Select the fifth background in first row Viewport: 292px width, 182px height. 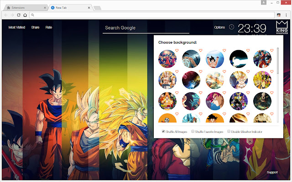point(262,59)
